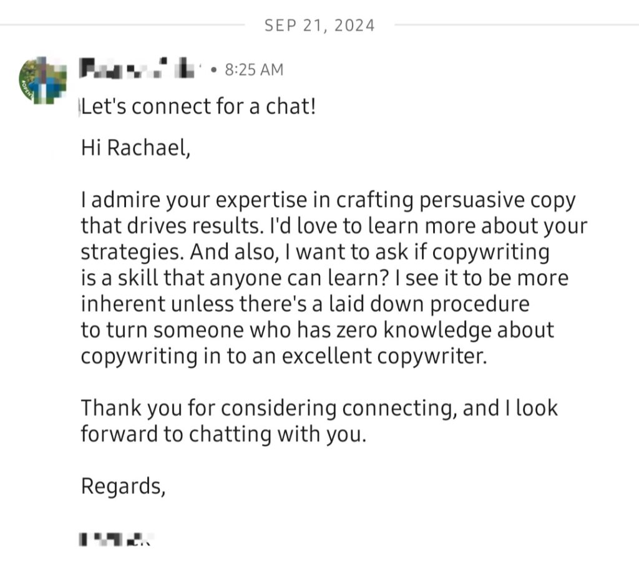Click the #OPEN badge on the avatar frame
Viewport: 639px width, 572px height.
(x=26, y=89)
